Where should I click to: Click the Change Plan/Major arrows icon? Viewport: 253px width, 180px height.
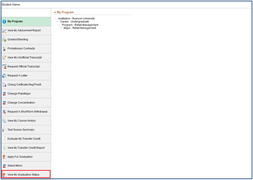4,94
